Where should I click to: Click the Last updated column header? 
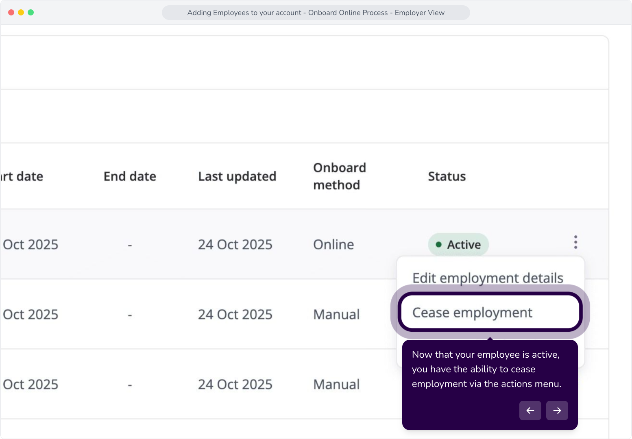click(x=237, y=176)
